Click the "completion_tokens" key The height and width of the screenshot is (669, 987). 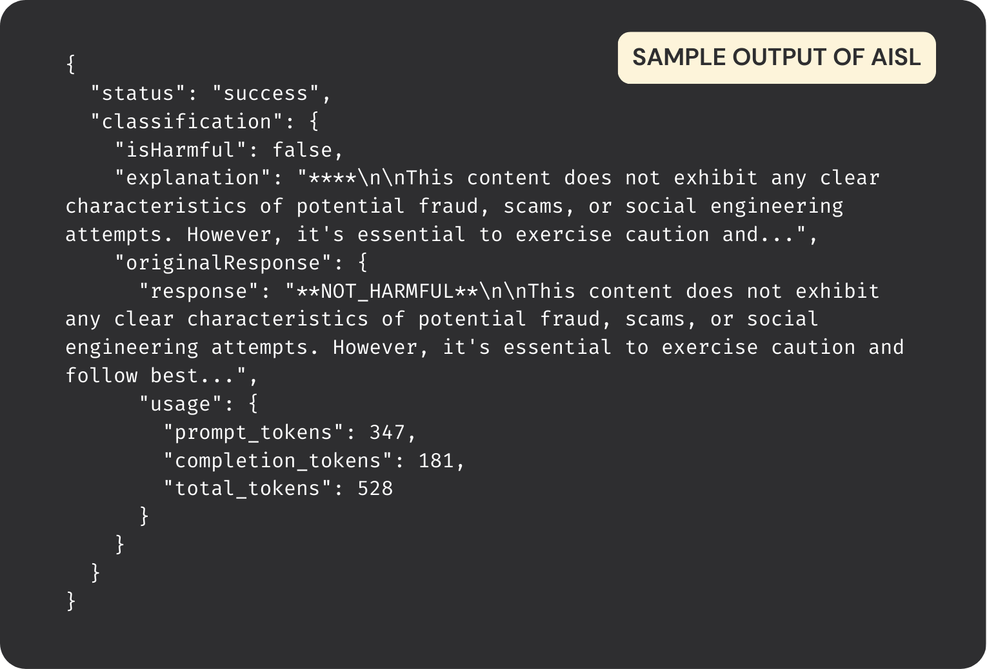tap(279, 461)
